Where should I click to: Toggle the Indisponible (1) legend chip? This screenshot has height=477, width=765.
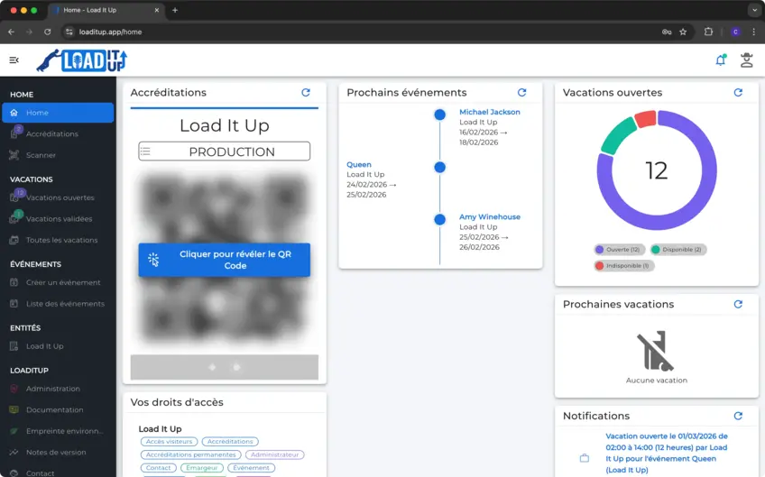tap(623, 266)
